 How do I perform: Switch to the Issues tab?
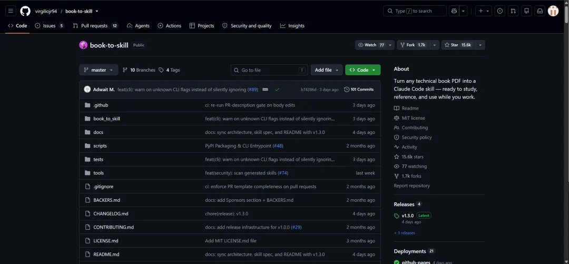(x=50, y=26)
